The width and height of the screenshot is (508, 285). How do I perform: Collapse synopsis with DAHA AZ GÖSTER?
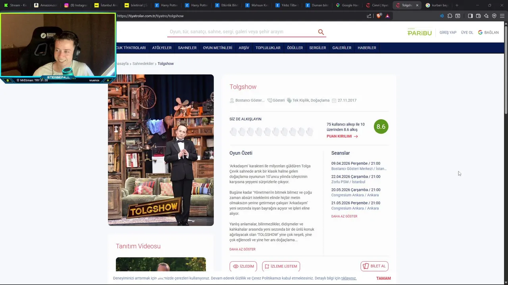tap(242, 249)
